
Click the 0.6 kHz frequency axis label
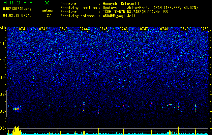(x=3, y=128)
